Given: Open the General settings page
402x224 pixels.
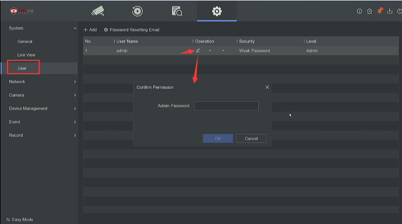Looking at the screenshot, I should [x=25, y=41].
